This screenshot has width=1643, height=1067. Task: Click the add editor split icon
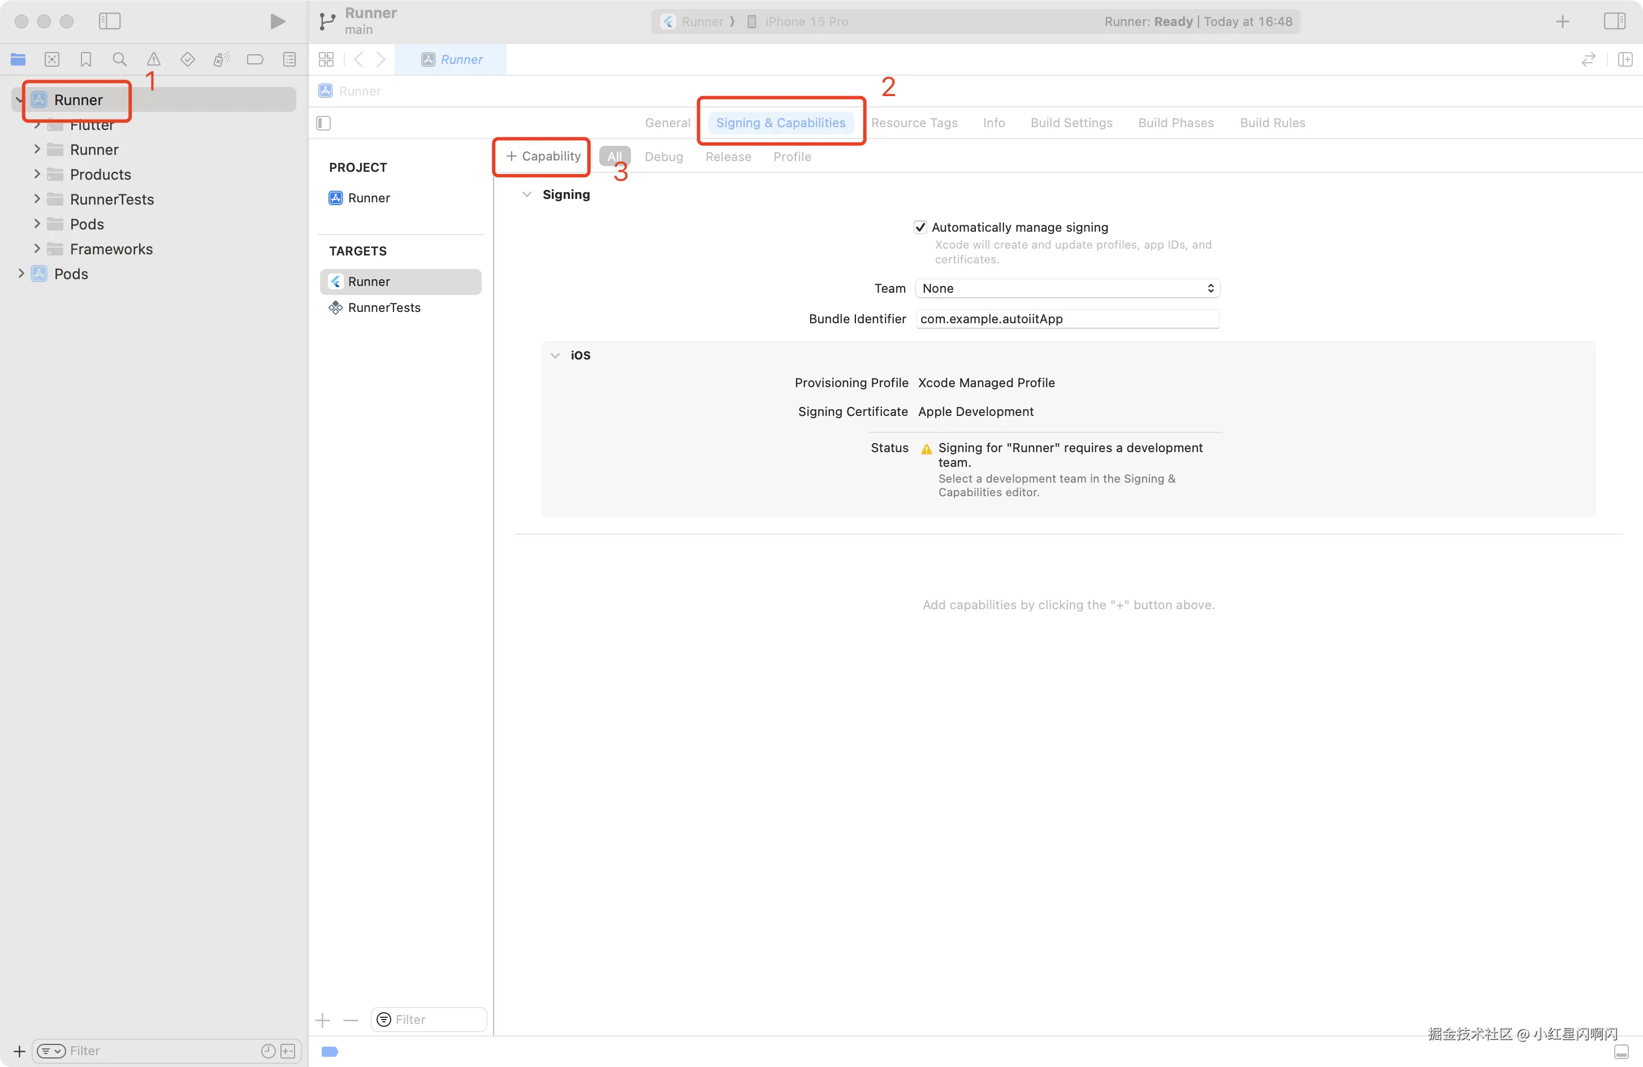coord(1625,59)
